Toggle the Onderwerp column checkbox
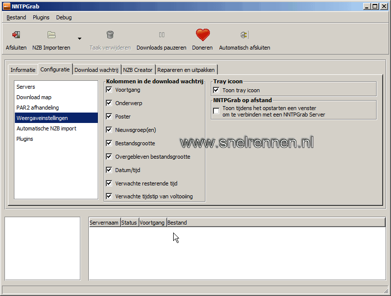The image size is (391, 296). 109,103
